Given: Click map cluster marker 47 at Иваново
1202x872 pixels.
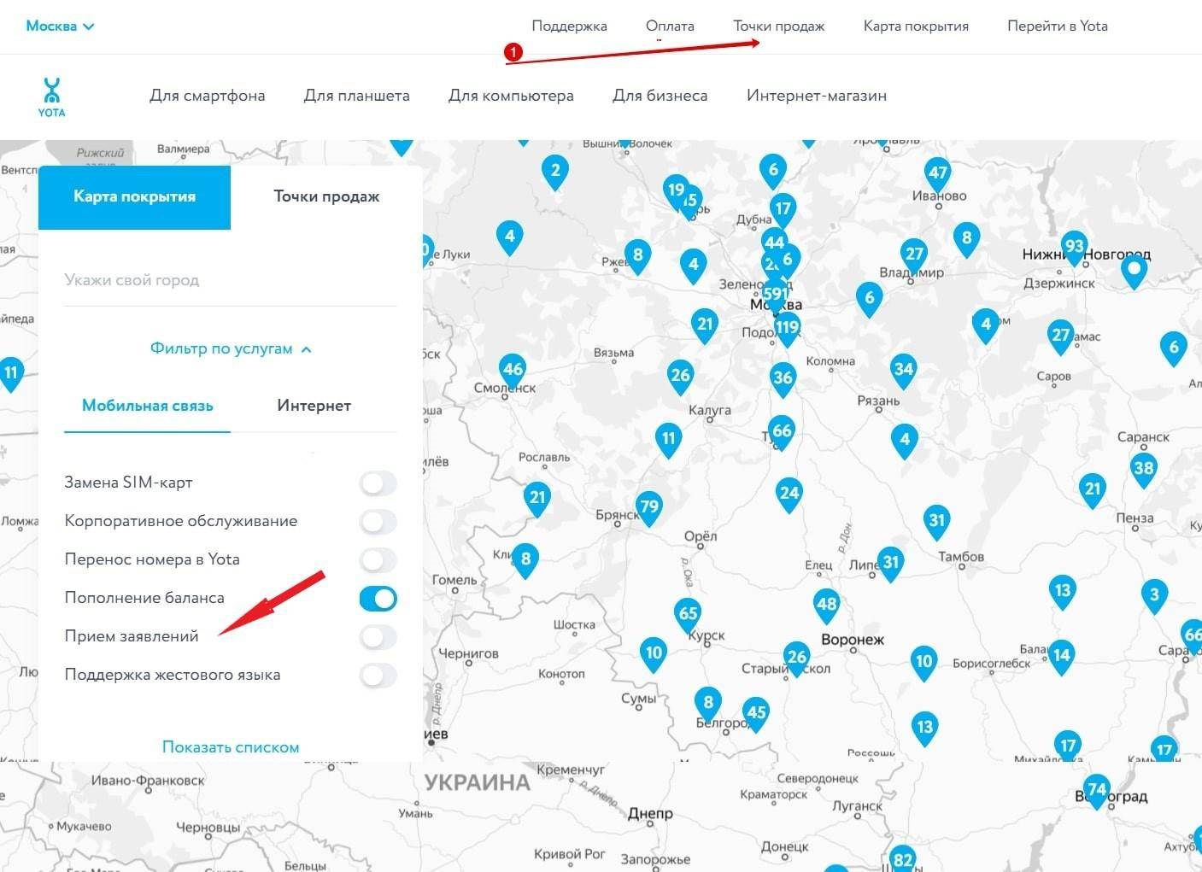Looking at the screenshot, I should (938, 173).
